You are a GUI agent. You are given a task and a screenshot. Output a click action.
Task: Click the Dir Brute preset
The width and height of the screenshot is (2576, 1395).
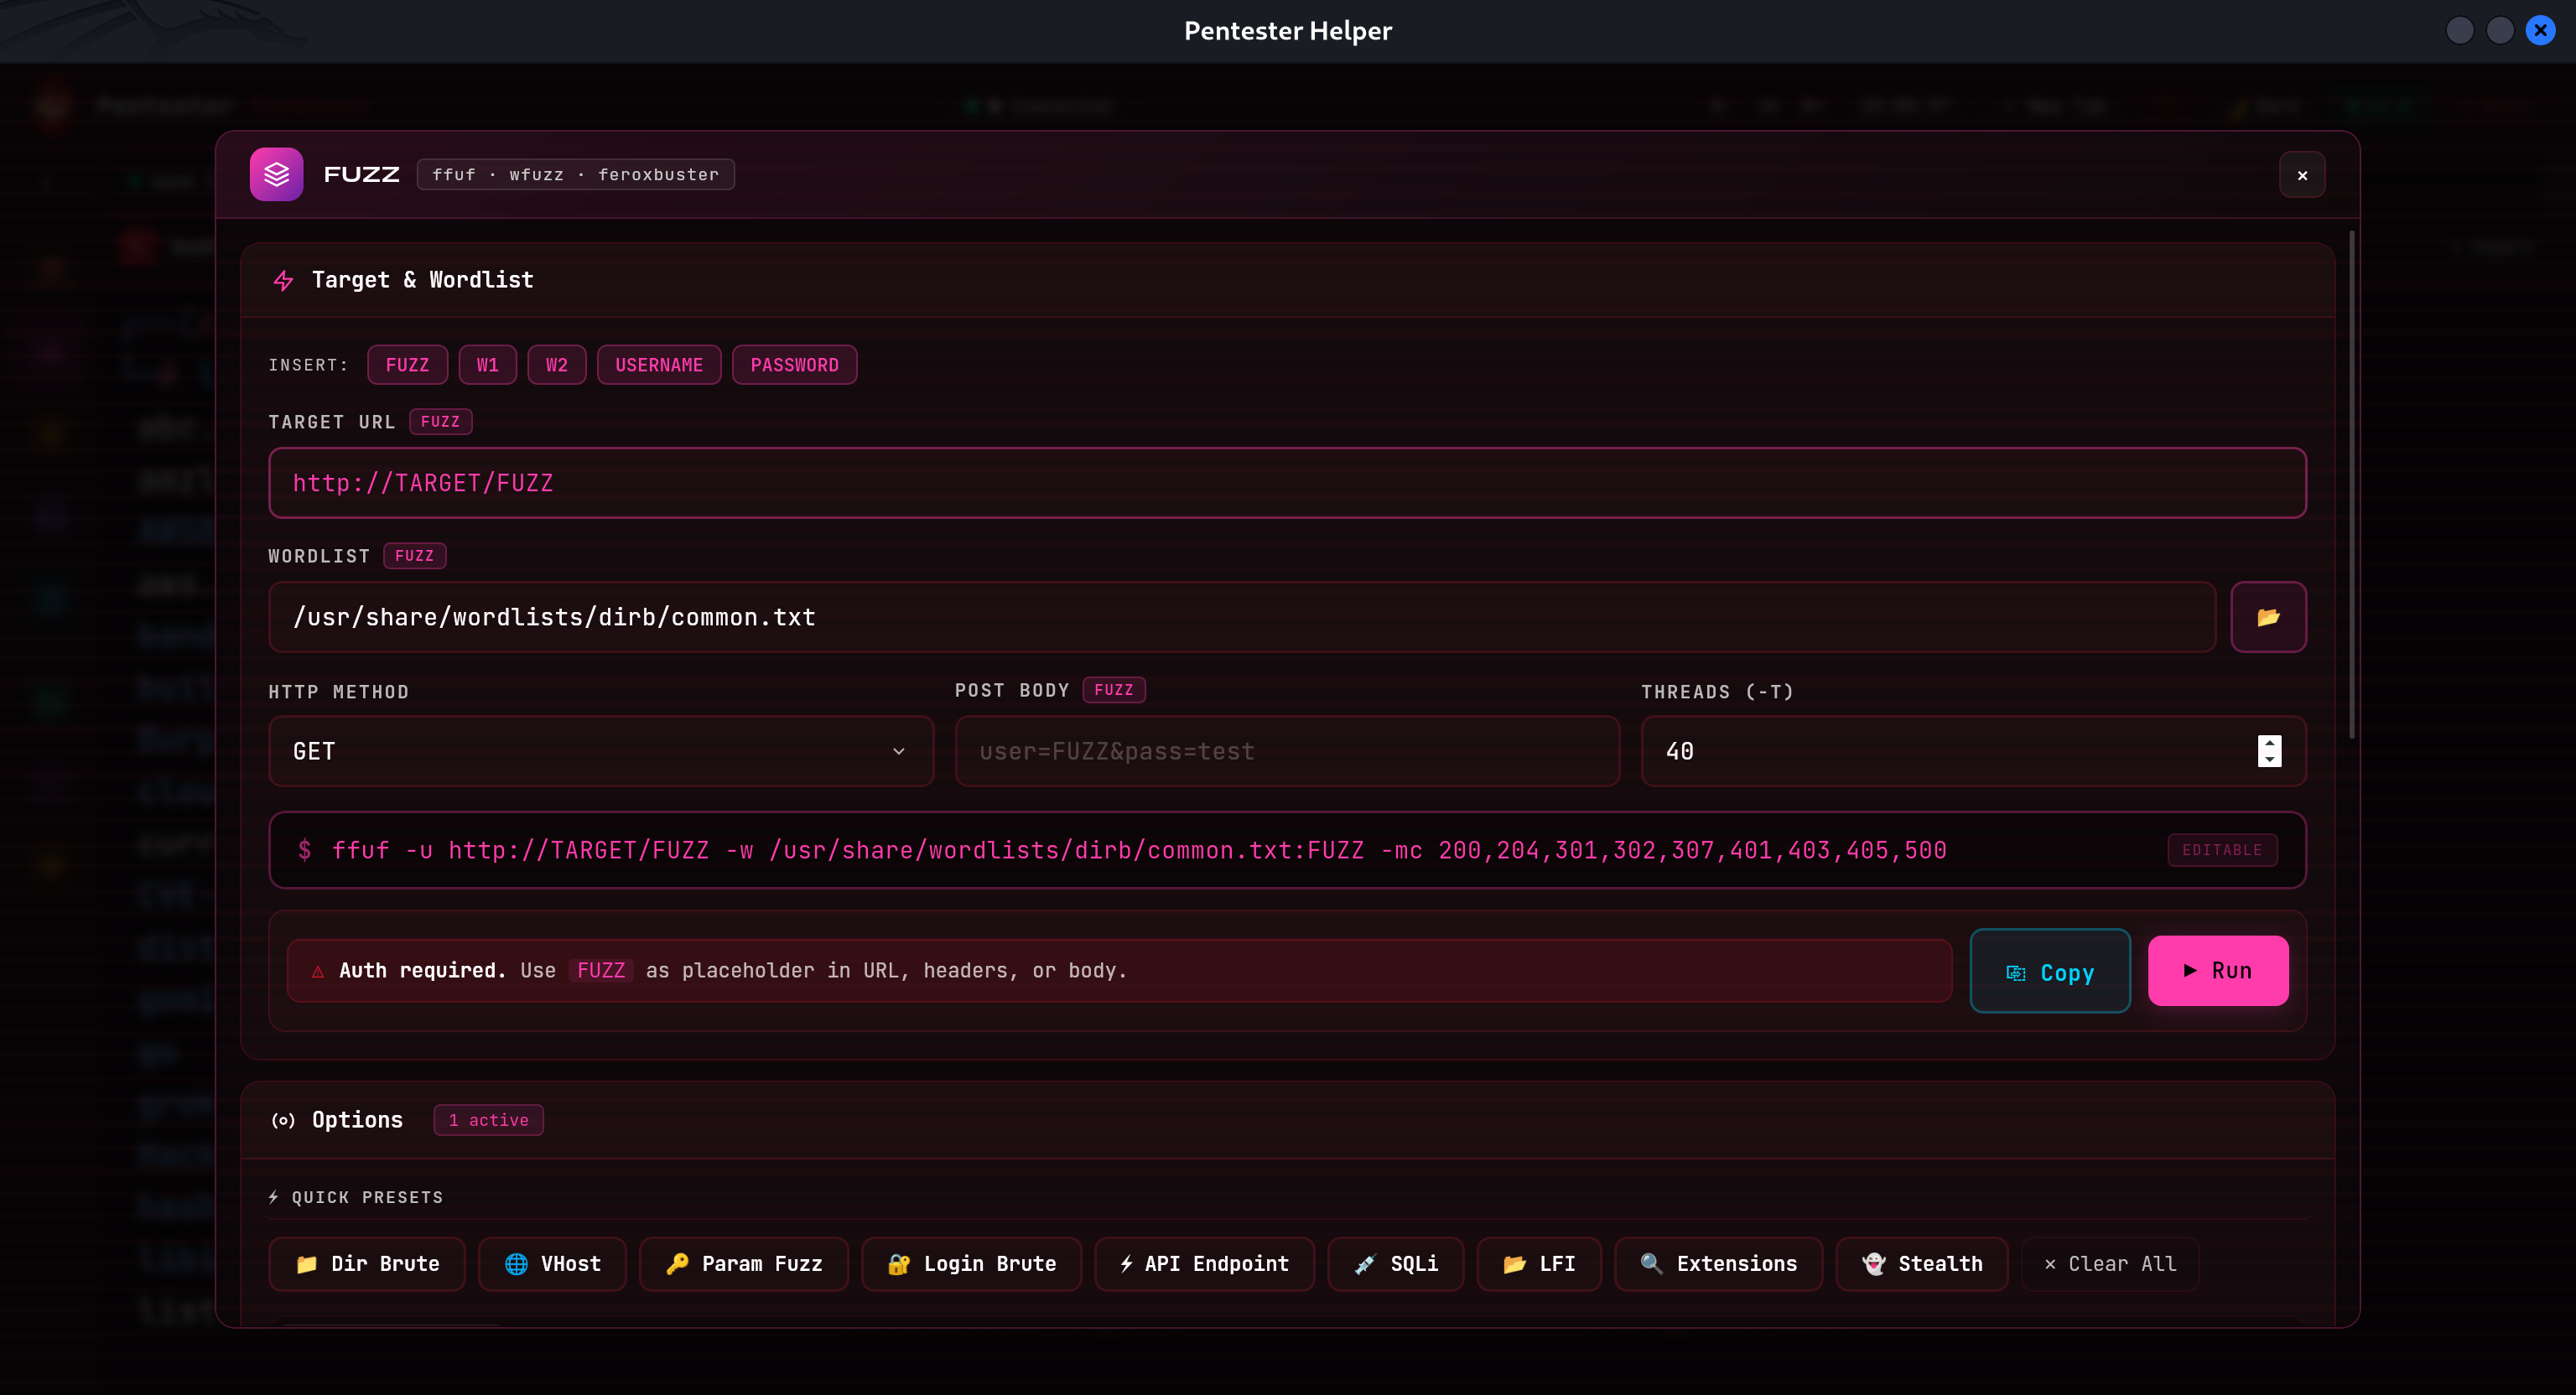[x=367, y=1264]
